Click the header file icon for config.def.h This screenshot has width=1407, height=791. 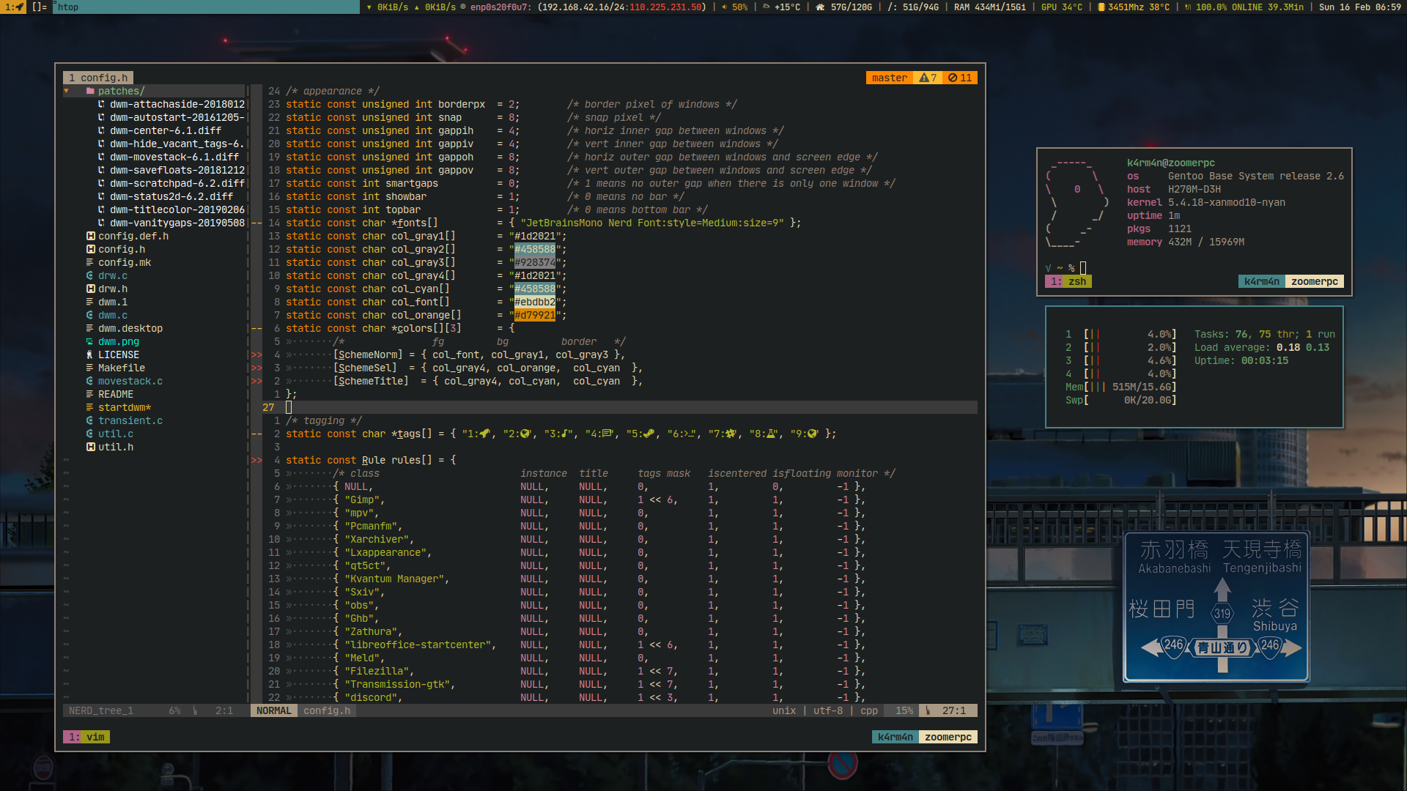coord(90,237)
